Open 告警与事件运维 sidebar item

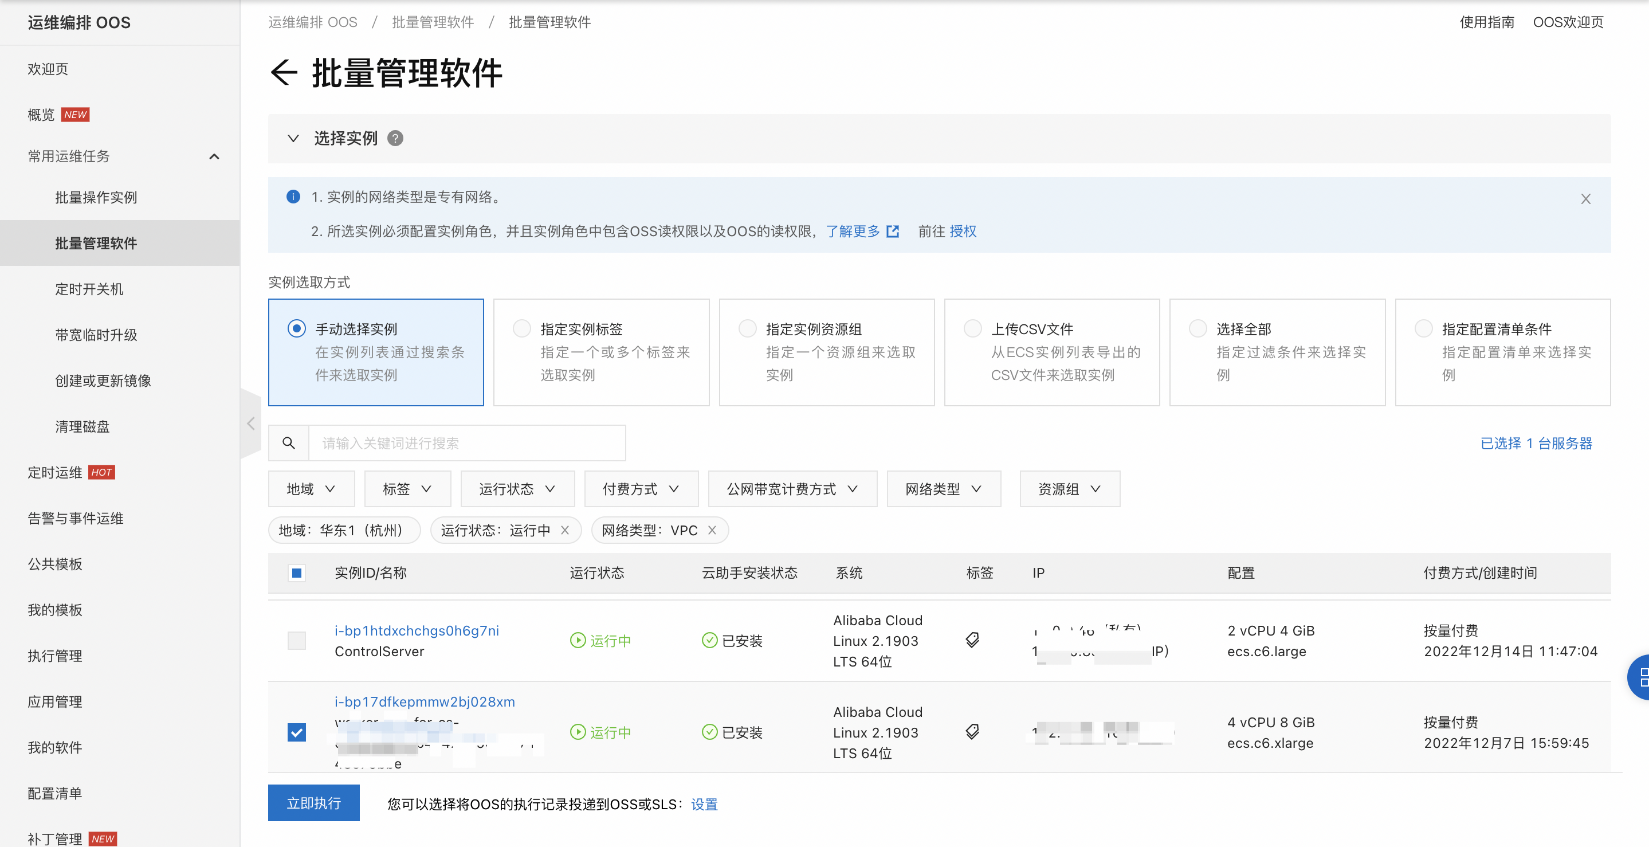pos(76,519)
